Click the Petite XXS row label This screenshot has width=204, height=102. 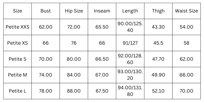tap(18, 27)
